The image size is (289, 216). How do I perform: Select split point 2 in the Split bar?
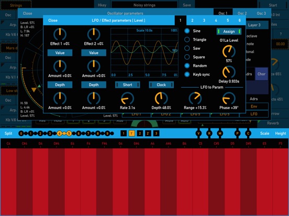point(40,134)
